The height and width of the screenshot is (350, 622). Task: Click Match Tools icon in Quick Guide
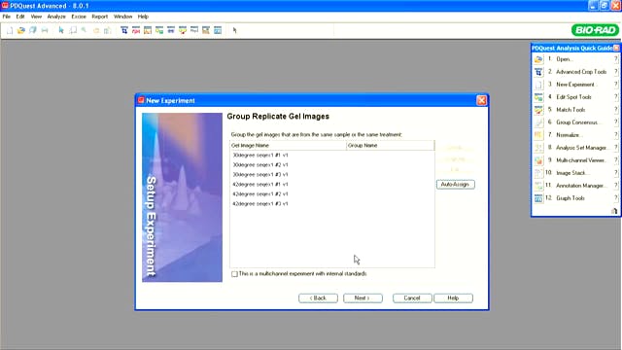[538, 110]
